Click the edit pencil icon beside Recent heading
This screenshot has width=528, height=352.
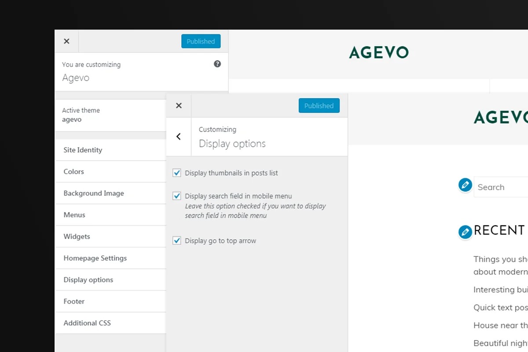pyautogui.click(x=465, y=232)
